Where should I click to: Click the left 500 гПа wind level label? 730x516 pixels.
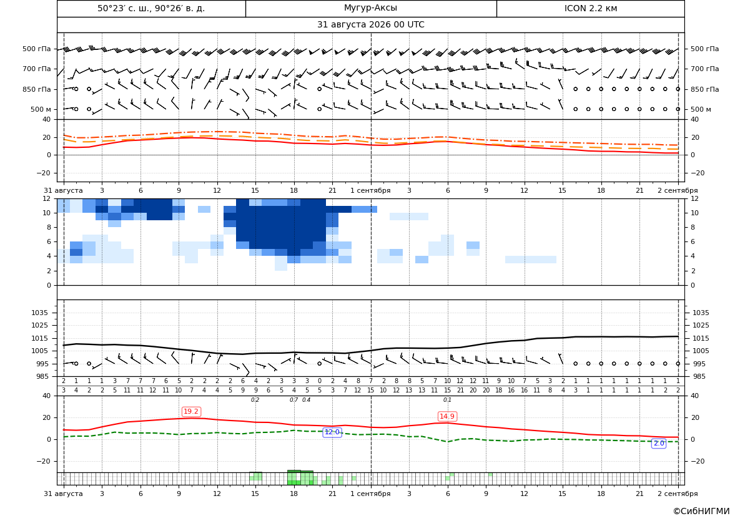37,49
